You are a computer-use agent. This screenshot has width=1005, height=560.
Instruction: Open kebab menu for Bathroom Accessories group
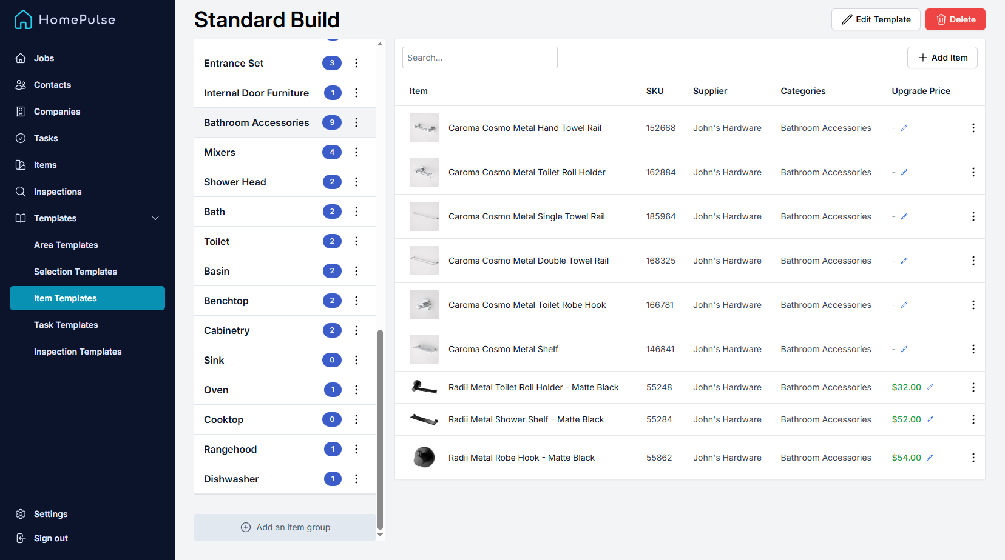(x=356, y=122)
